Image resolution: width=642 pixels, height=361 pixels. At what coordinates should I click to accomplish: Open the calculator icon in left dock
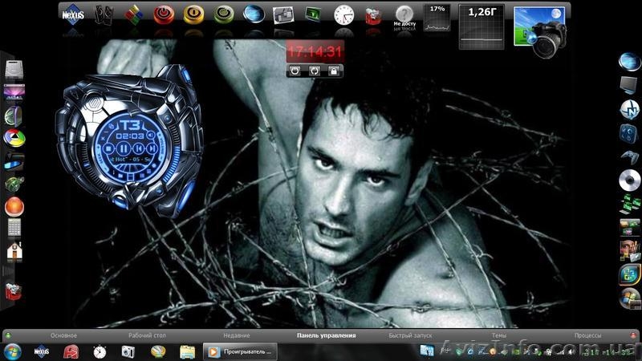[x=14, y=227]
